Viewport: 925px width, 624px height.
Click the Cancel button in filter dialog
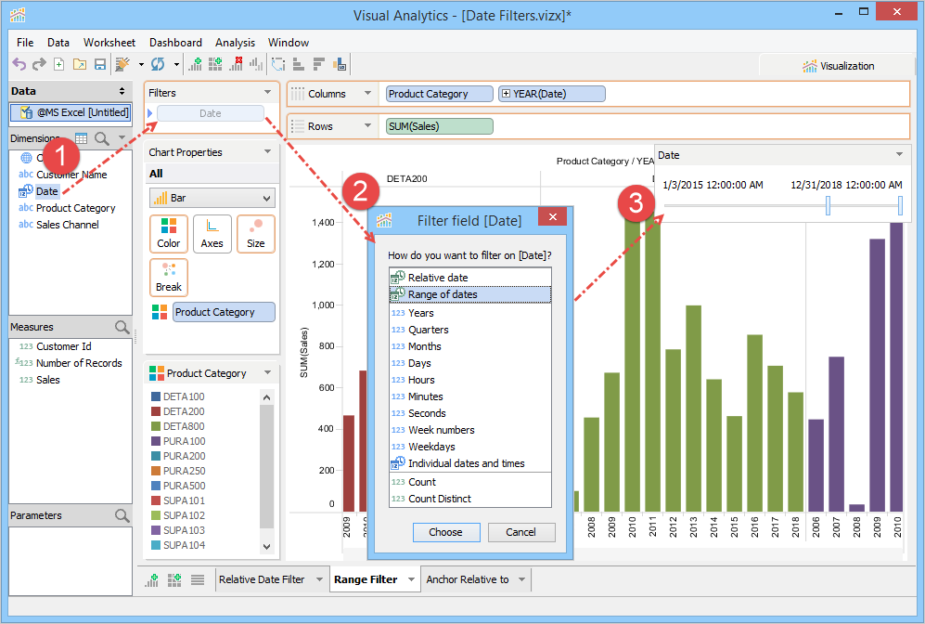(x=520, y=532)
